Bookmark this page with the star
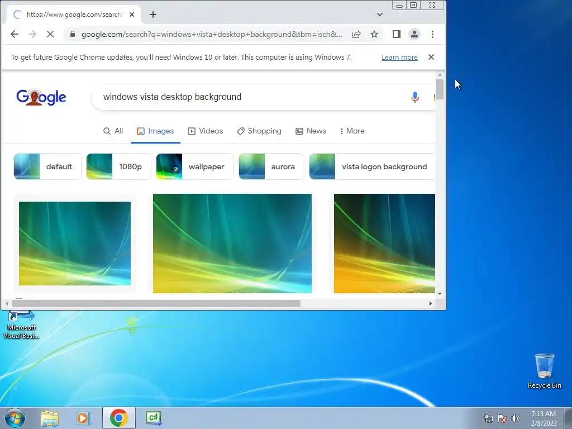572x429 pixels. (374, 34)
